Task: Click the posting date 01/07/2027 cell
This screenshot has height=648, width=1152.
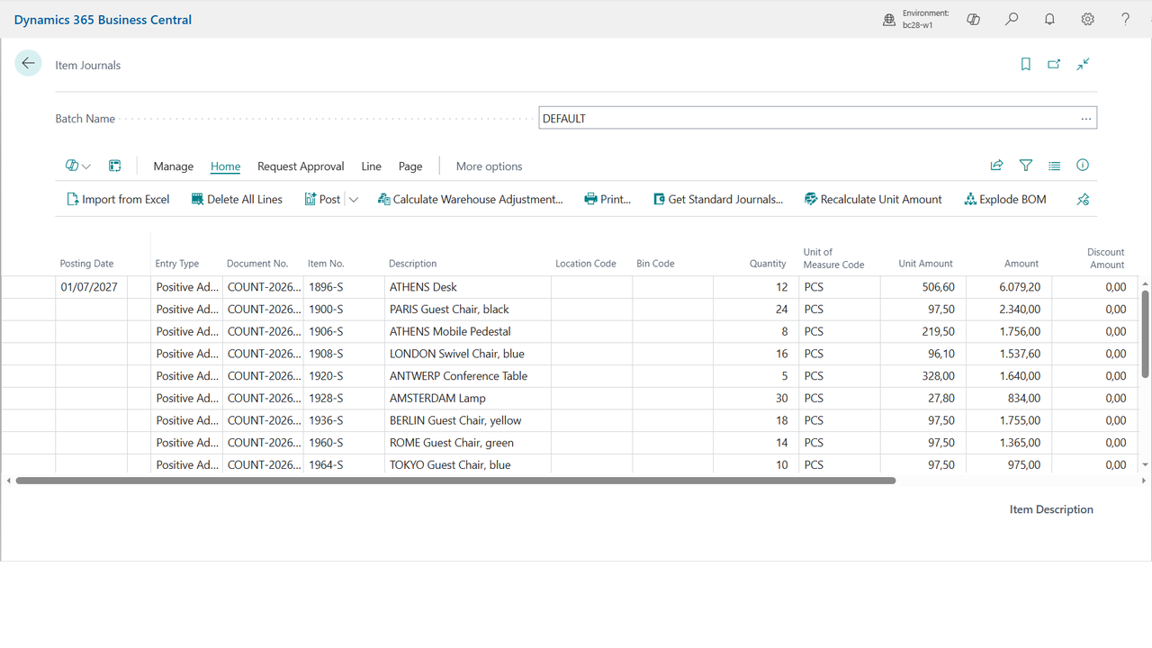Action: [92, 287]
